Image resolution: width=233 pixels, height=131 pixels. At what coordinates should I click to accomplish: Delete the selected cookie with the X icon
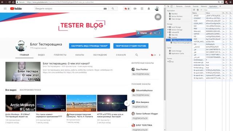(x=201, y=10)
